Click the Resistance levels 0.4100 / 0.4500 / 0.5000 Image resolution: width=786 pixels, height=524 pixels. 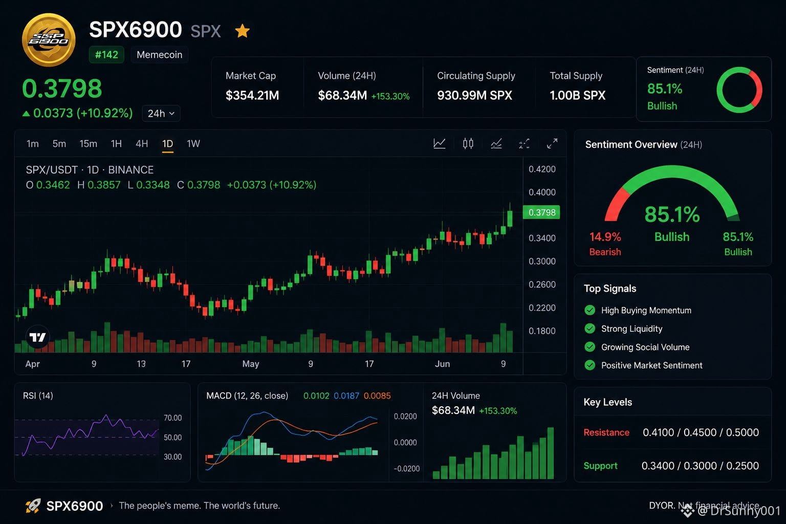click(x=701, y=432)
